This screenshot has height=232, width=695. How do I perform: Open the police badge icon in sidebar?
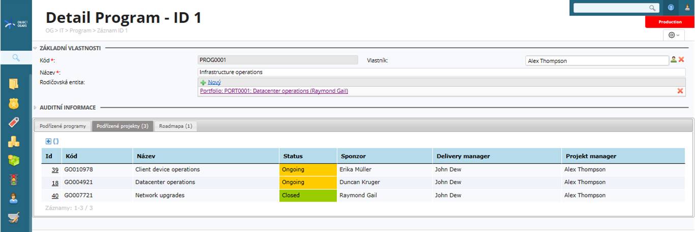coord(14,103)
